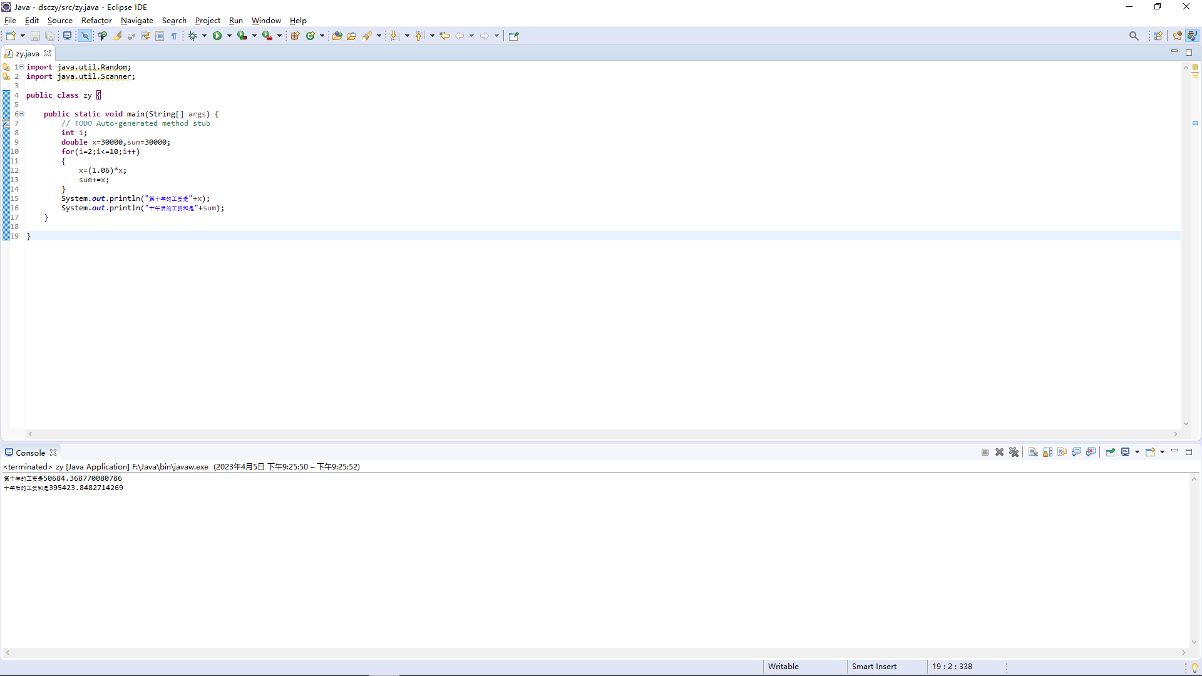
Task: Open the Refactor menu
Action: [x=96, y=21]
